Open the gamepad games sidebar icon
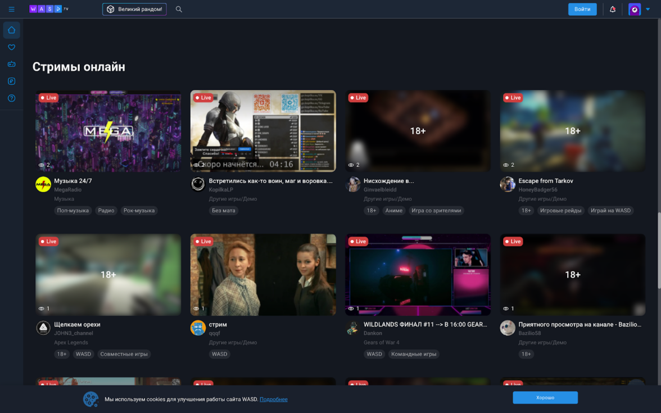Screen dimensions: 661x413 (11, 64)
